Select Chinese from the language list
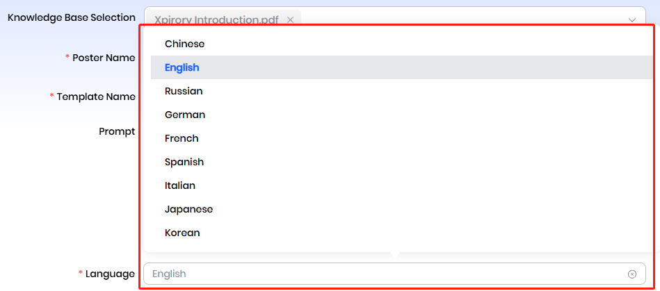 pyautogui.click(x=184, y=44)
